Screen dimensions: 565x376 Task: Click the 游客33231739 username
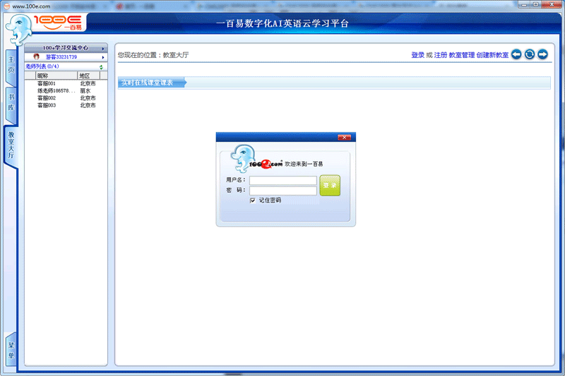click(61, 57)
